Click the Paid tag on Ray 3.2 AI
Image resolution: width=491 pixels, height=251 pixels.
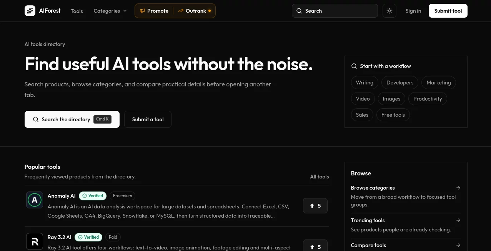pos(113,237)
